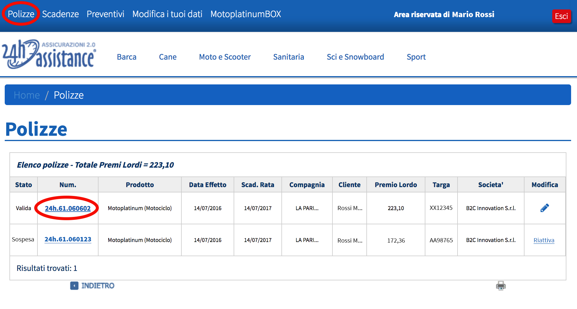577x309 pixels.
Task: Open Moto e Scooter category
Action: point(225,57)
